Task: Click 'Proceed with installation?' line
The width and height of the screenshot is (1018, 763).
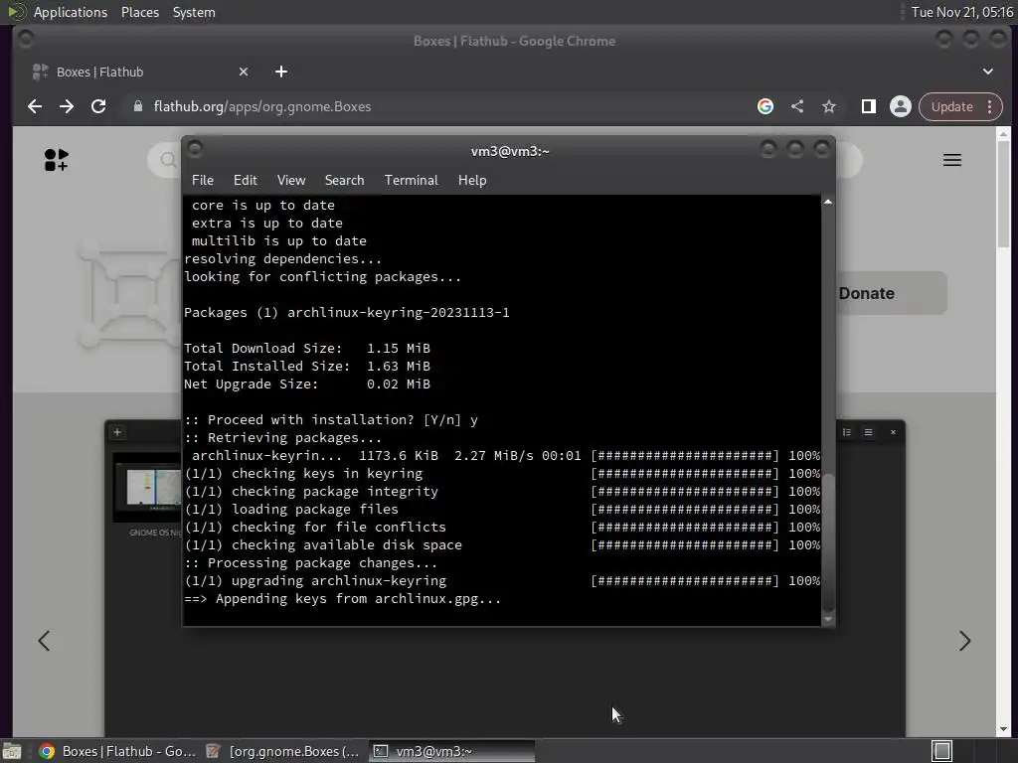Action: (331, 420)
